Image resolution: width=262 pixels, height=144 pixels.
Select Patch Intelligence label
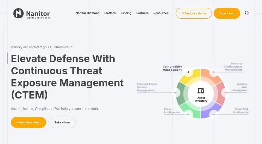(172, 111)
